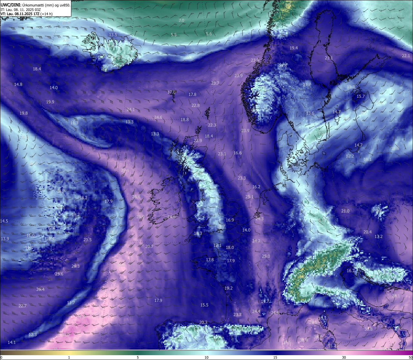Select the 14.1 value at bottom left

(12, 342)
